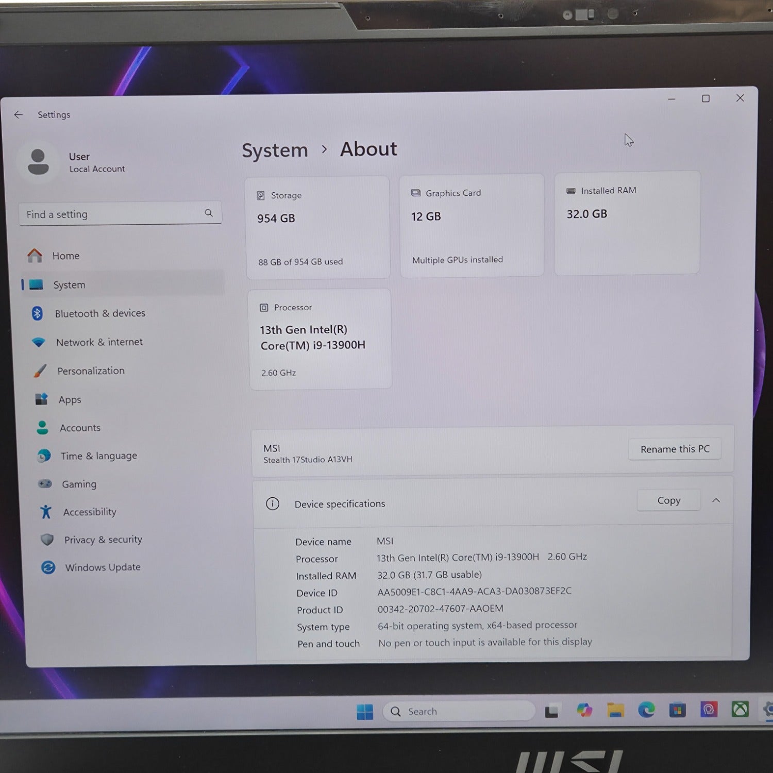Open Personalization settings
Viewport: 773px width, 773px height.
(91, 371)
